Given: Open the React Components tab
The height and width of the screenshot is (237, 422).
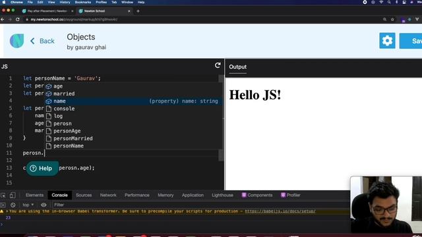Looking at the screenshot, I should pyautogui.click(x=257, y=195).
